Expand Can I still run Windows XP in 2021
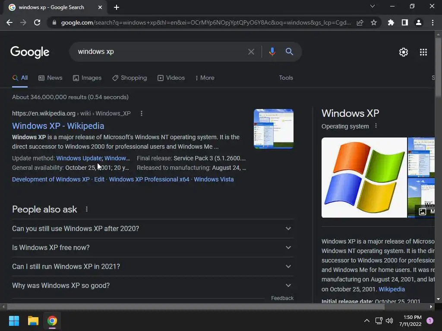This screenshot has height=331, width=442. click(x=152, y=266)
